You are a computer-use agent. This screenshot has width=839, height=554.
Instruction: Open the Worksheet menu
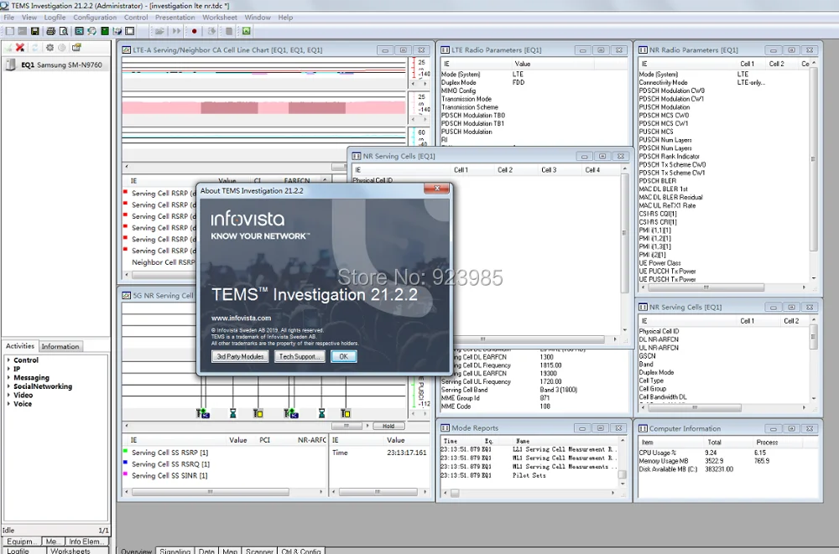click(x=219, y=17)
